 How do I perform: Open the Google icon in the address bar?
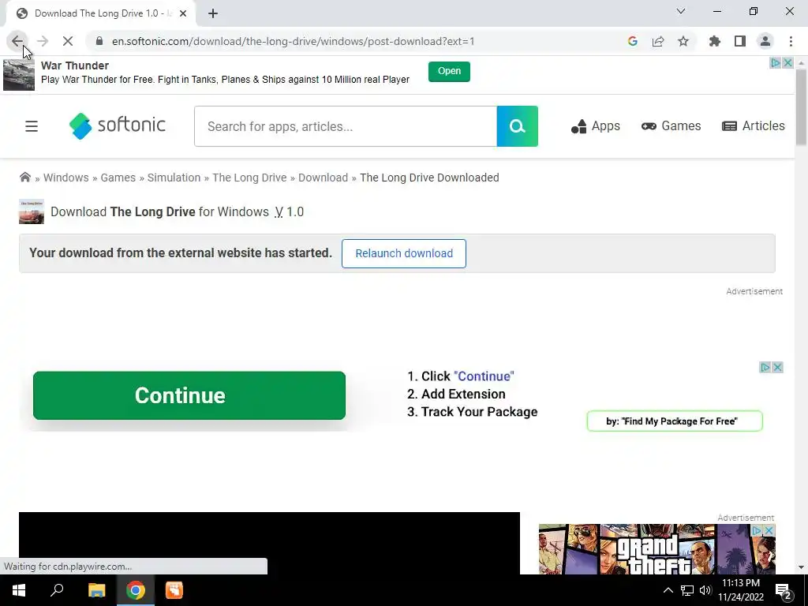[x=632, y=41]
